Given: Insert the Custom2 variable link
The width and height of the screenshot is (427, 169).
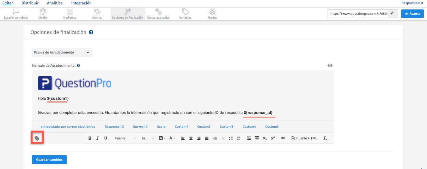Looking at the screenshot, I should pos(204,127).
